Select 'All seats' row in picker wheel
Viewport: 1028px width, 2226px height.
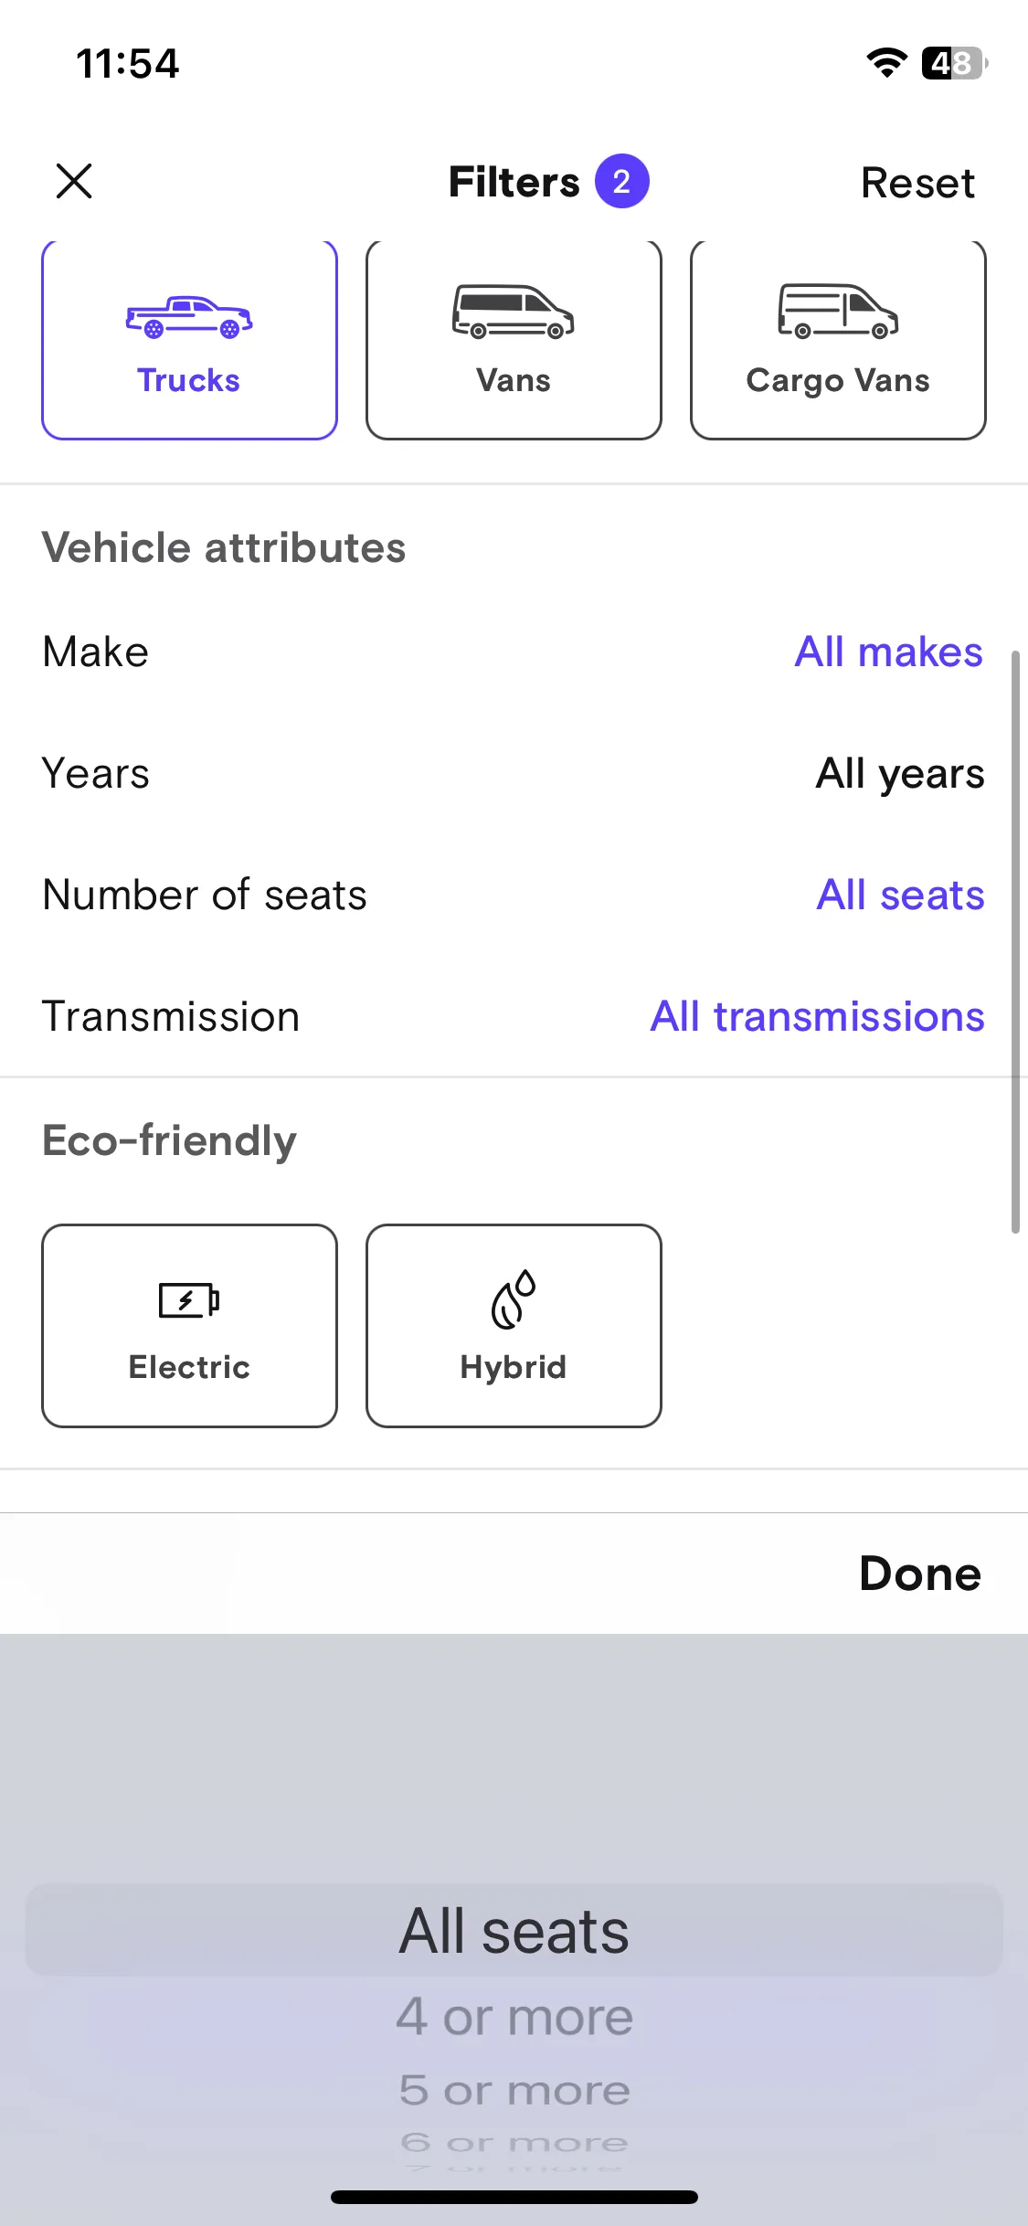pos(514,1931)
